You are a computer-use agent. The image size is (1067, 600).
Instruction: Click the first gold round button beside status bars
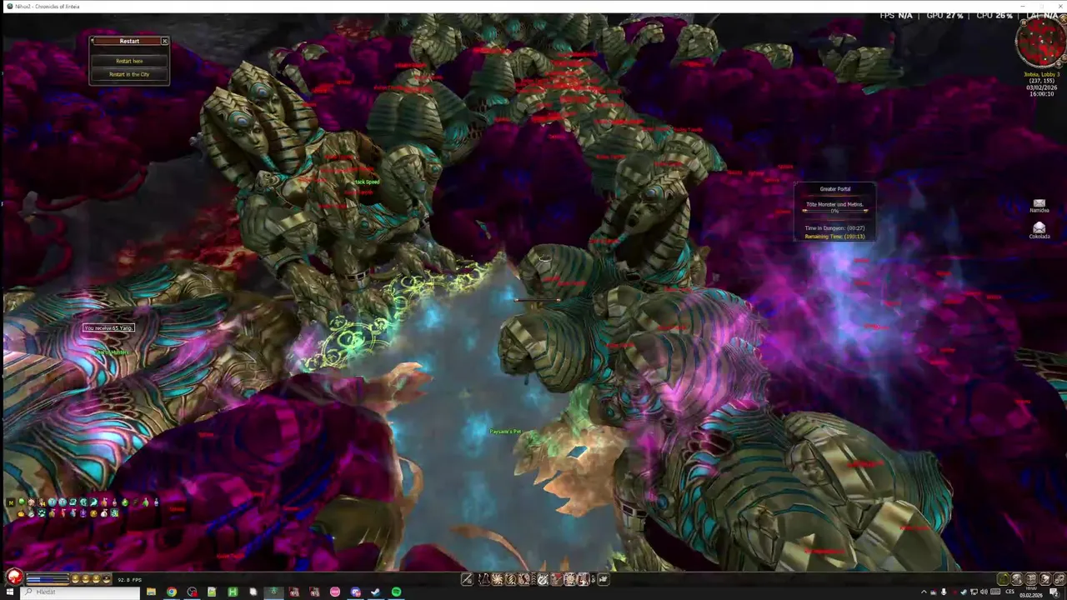tap(75, 578)
